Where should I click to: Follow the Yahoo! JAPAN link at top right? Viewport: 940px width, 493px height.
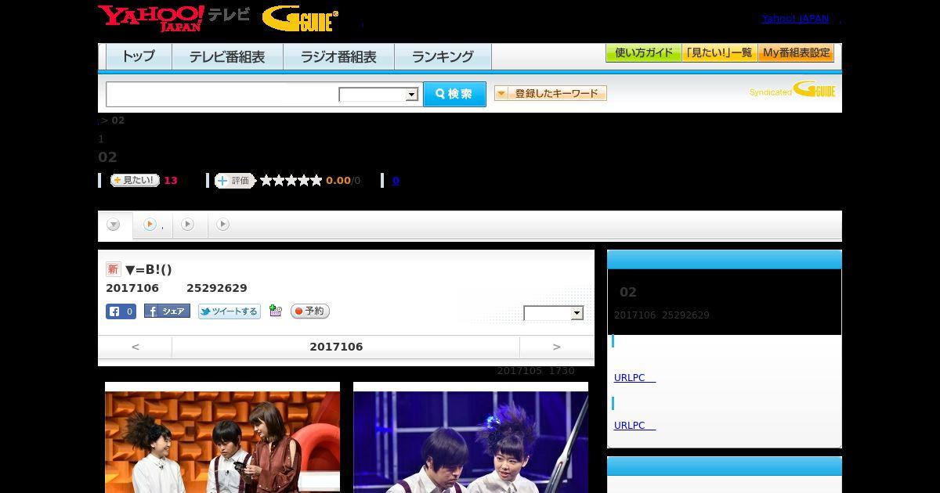pos(795,18)
